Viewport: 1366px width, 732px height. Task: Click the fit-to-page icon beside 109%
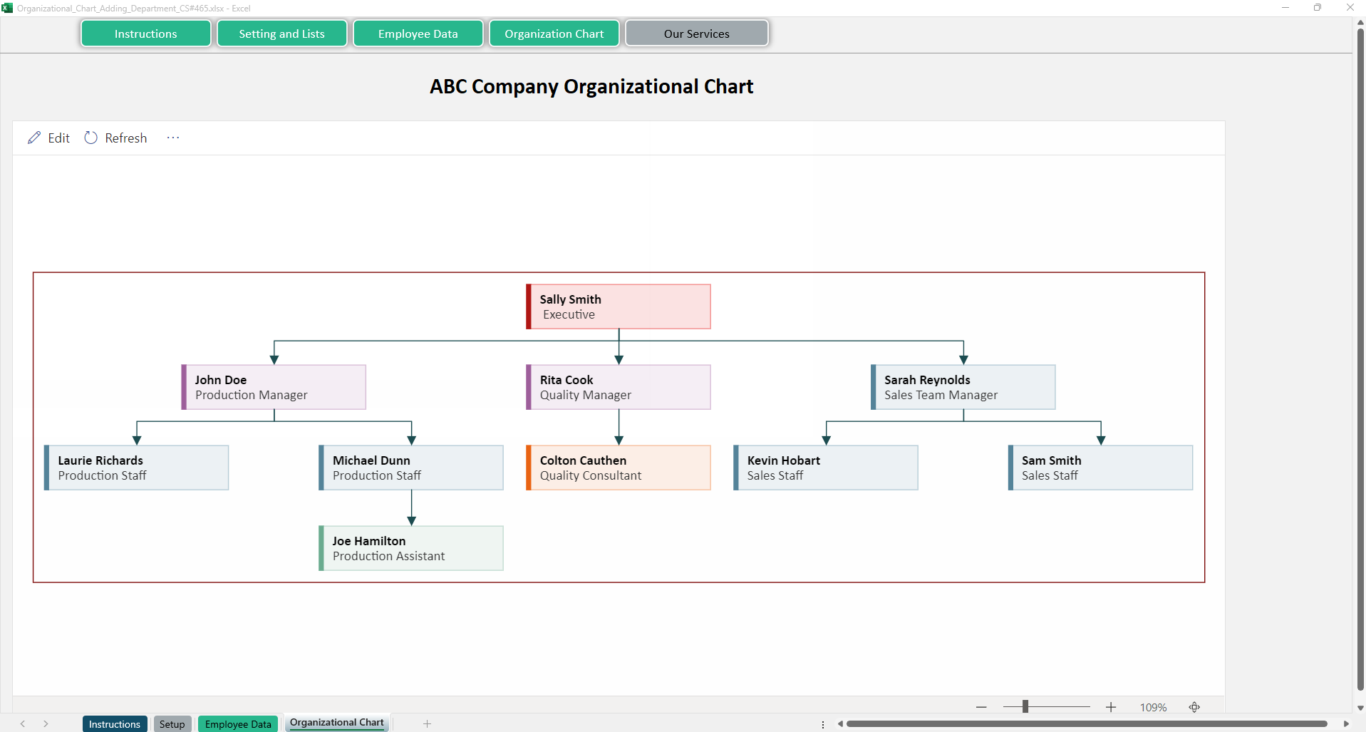pyautogui.click(x=1194, y=707)
